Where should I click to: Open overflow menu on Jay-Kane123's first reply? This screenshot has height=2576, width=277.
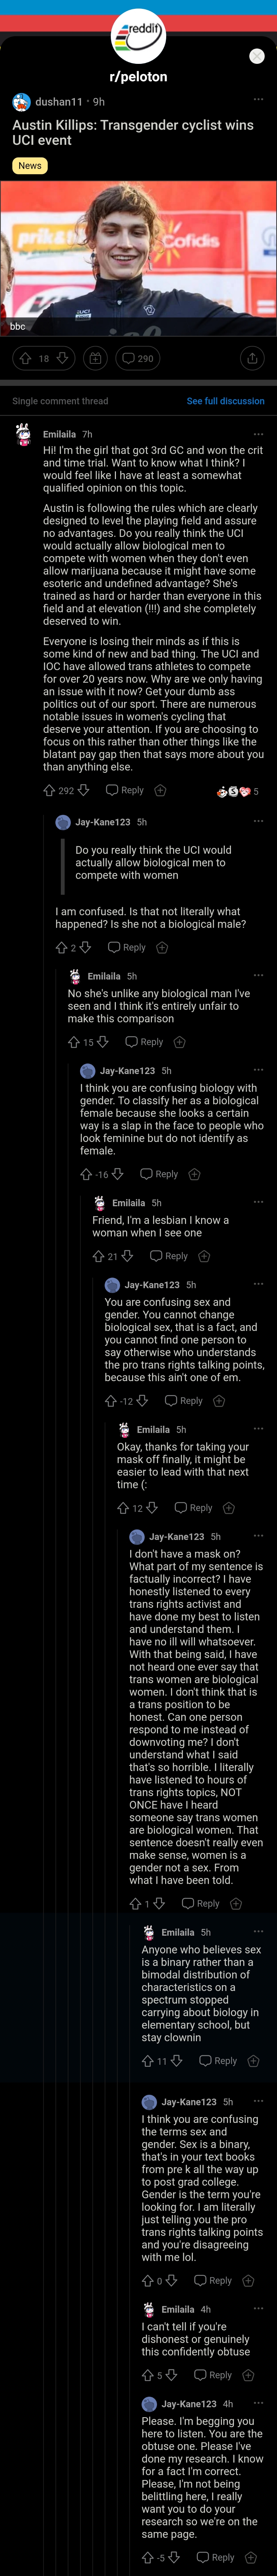point(258,822)
